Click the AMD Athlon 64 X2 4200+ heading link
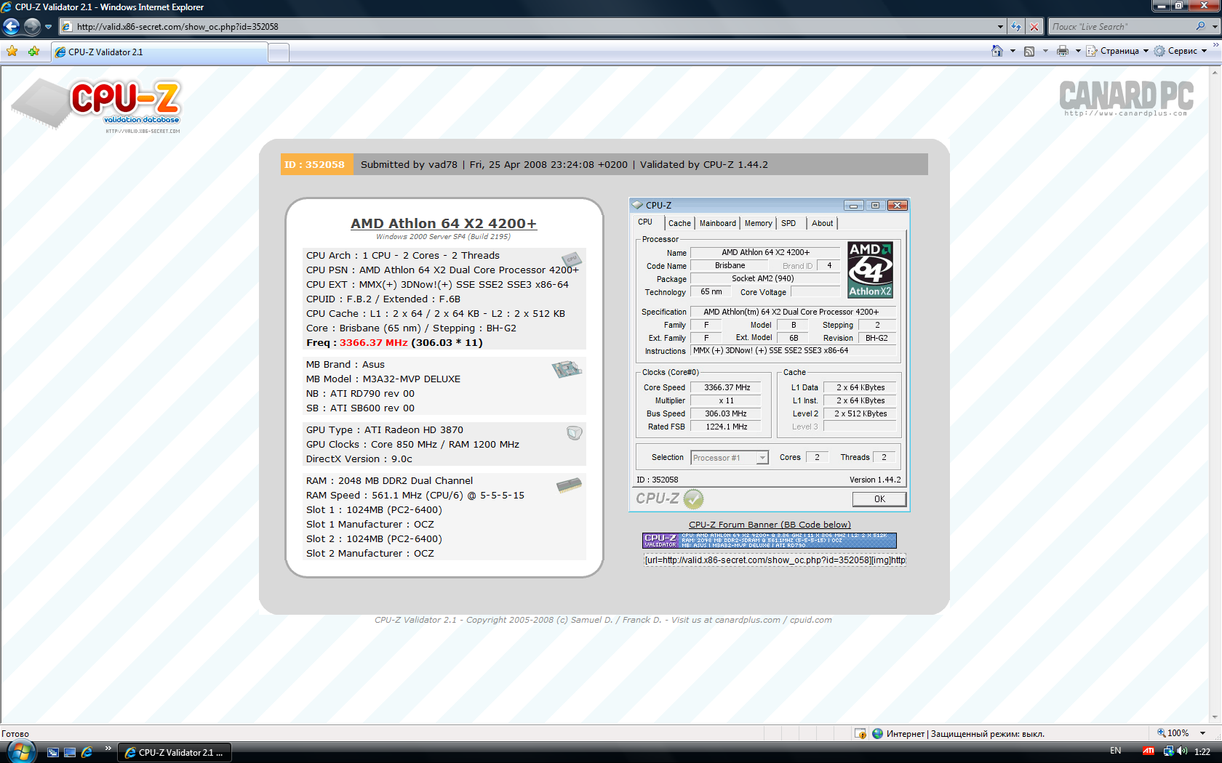This screenshot has height=763, width=1222. pos(444,224)
